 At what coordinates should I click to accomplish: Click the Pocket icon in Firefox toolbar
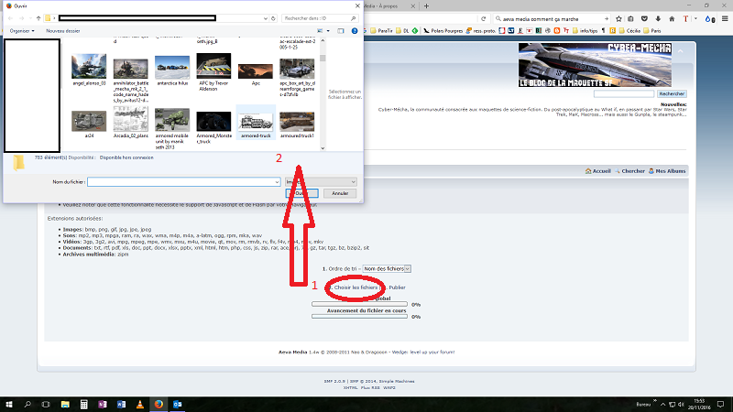coord(644,18)
